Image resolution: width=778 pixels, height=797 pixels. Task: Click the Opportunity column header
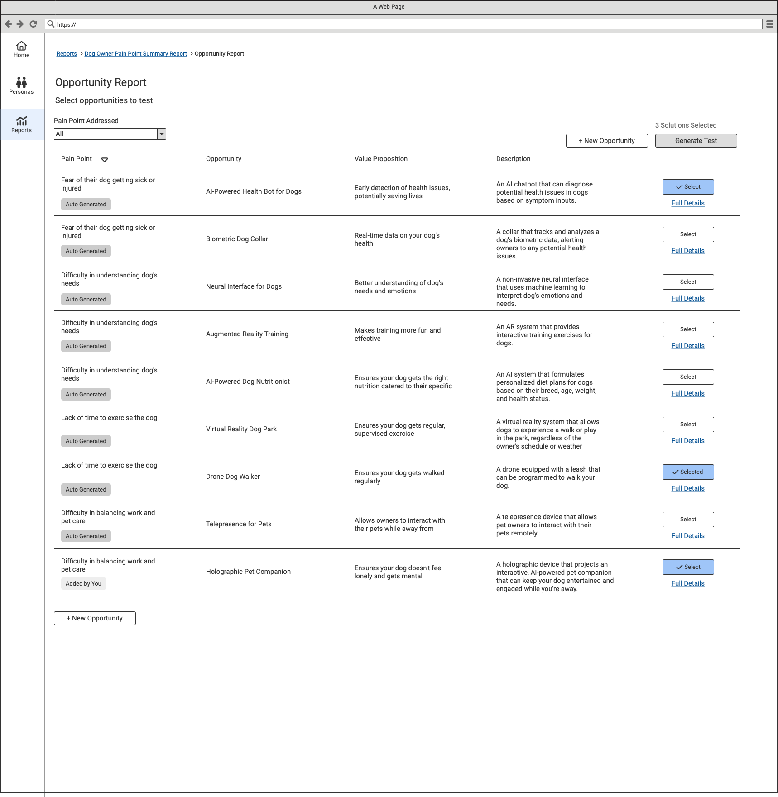point(224,159)
